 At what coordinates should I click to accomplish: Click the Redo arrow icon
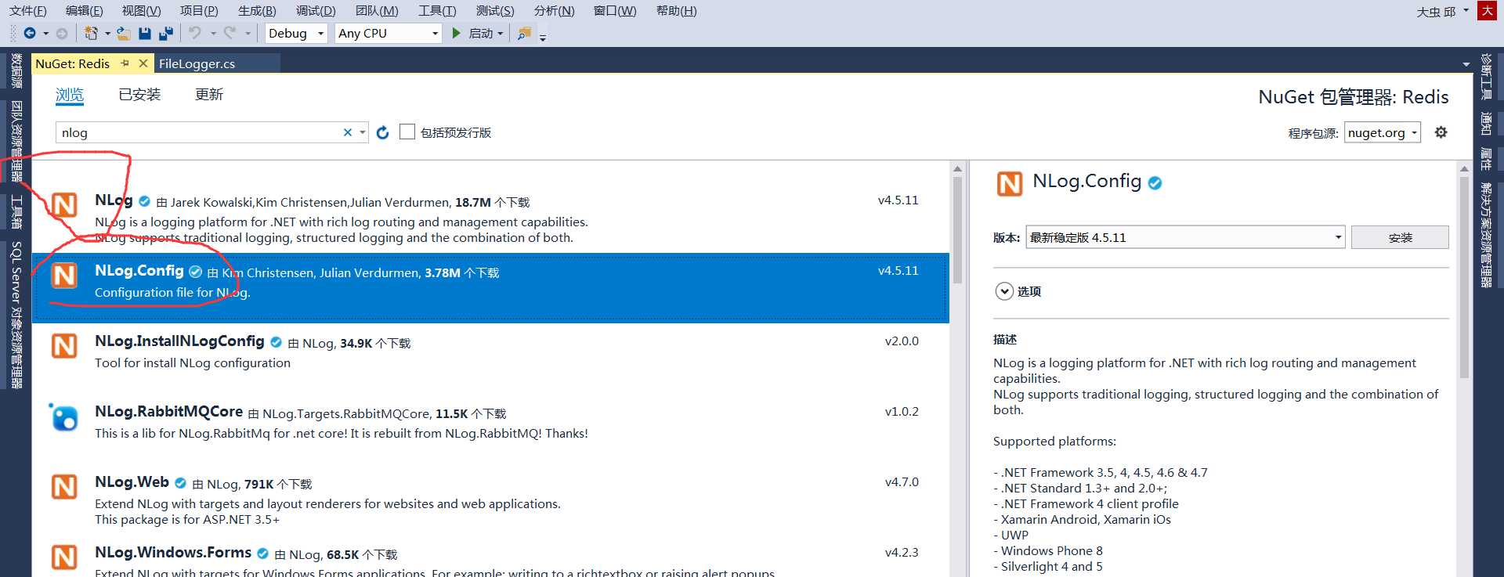coord(230,33)
